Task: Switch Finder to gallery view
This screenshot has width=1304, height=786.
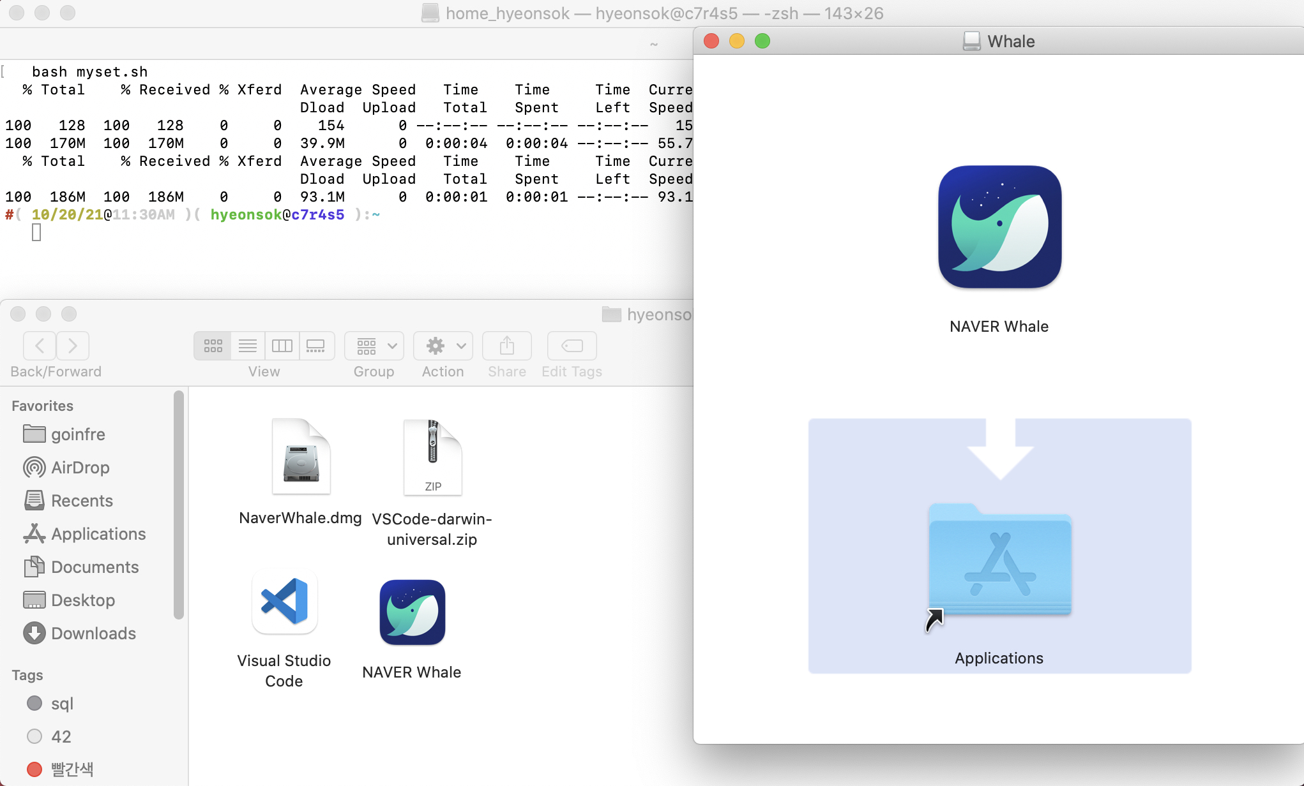Action: tap(315, 346)
